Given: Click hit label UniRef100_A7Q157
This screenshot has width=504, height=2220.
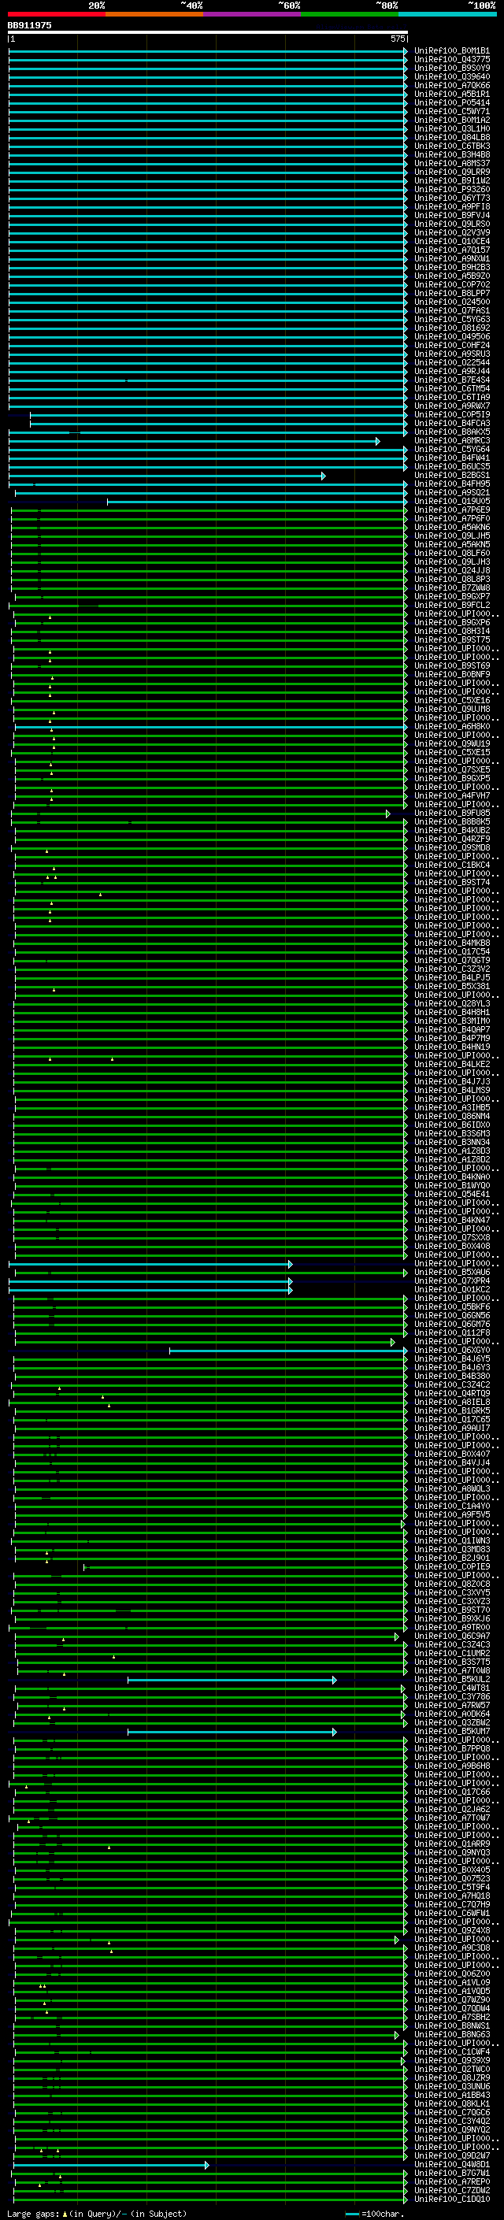Looking at the screenshot, I should pos(452,250).
